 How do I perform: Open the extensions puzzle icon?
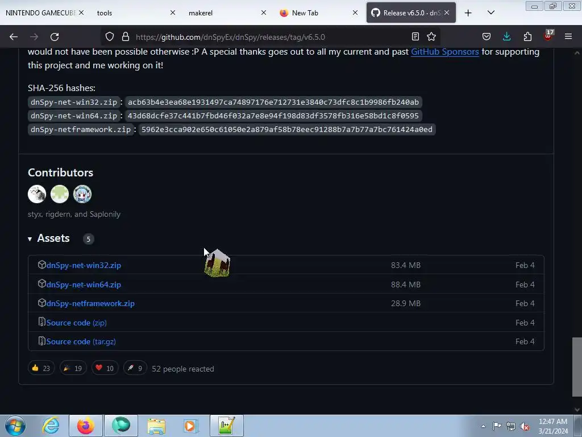click(527, 36)
